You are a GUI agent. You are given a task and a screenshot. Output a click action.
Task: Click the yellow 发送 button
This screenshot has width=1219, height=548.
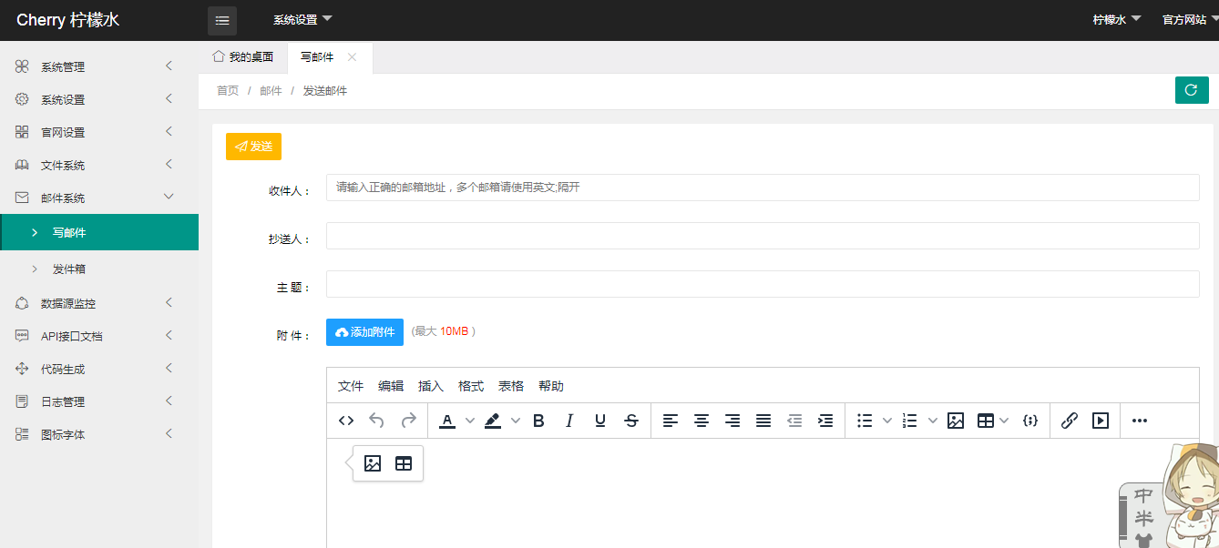(253, 146)
